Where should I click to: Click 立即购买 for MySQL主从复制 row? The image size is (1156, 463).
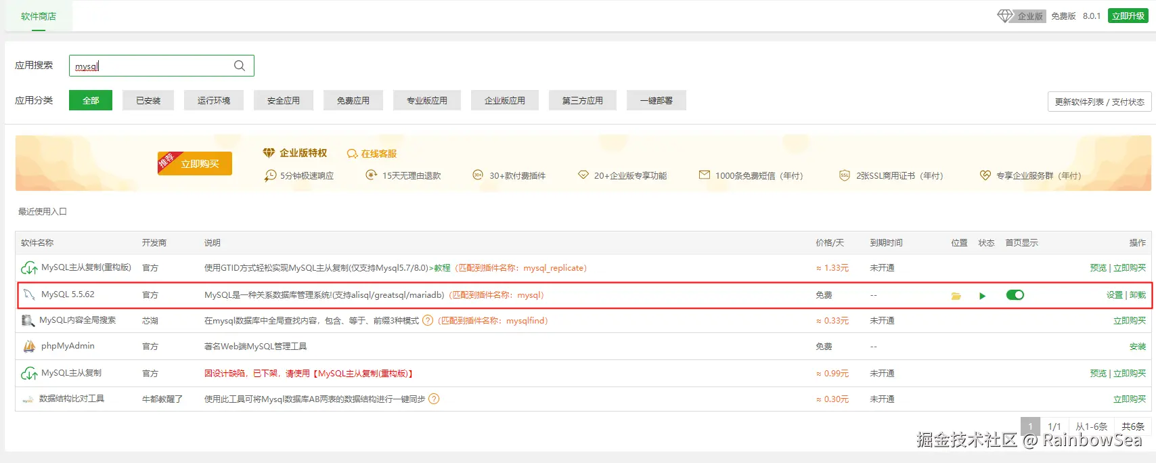1130,374
